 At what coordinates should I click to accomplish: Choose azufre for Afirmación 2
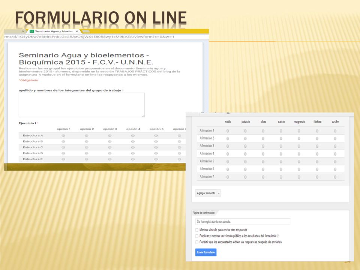coord(335,139)
